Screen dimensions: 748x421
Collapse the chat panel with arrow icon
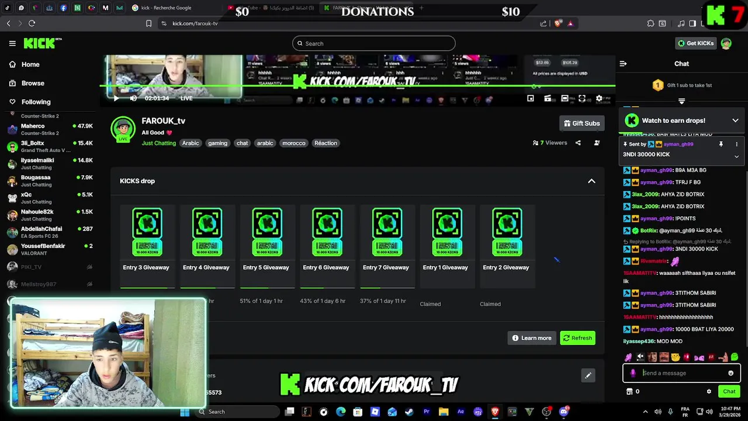tap(623, 64)
